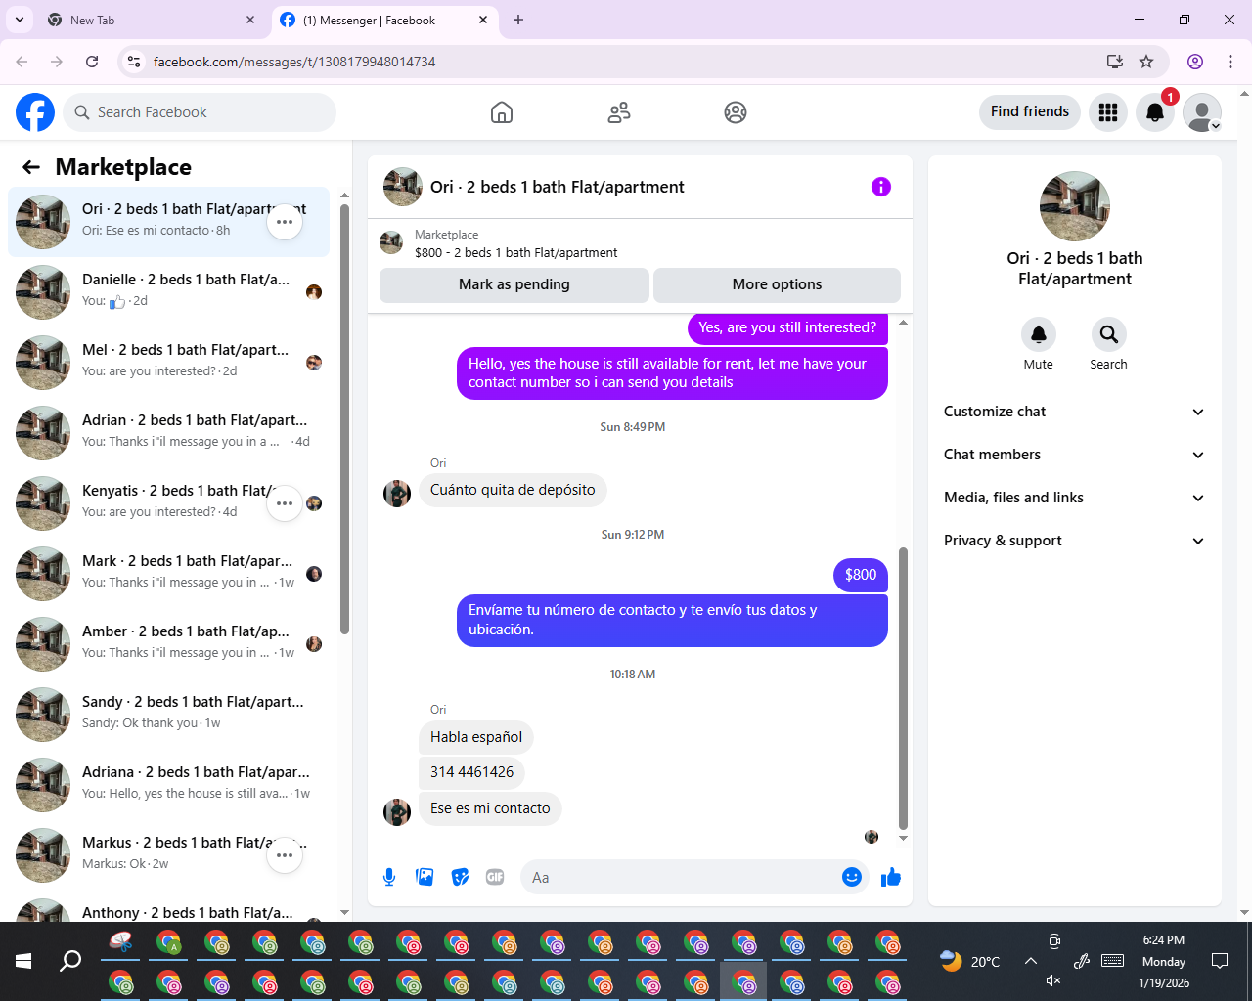Open chat with Sandy

(168, 715)
